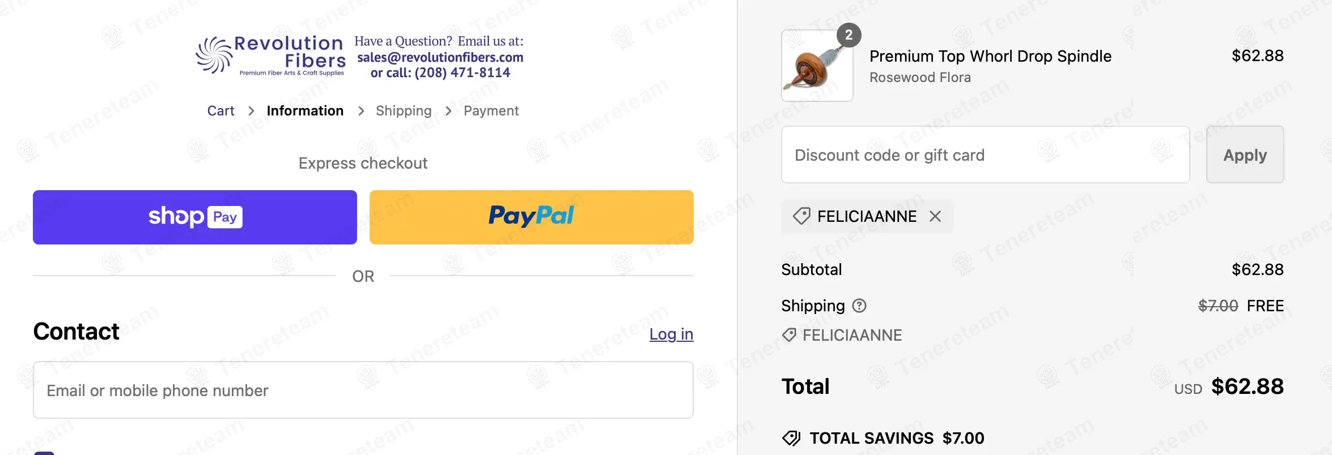Screen dimensions: 1332x455
Task: Click the Shipping help question-mark icon
Action: (859, 306)
